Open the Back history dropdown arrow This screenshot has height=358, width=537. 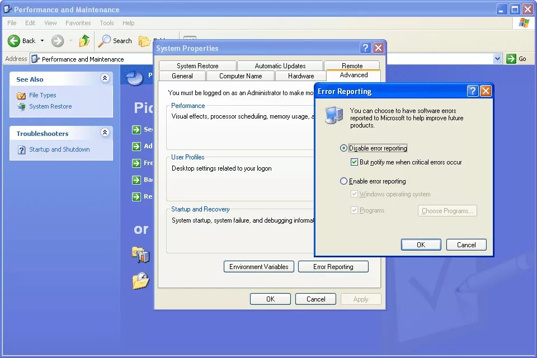coord(42,41)
